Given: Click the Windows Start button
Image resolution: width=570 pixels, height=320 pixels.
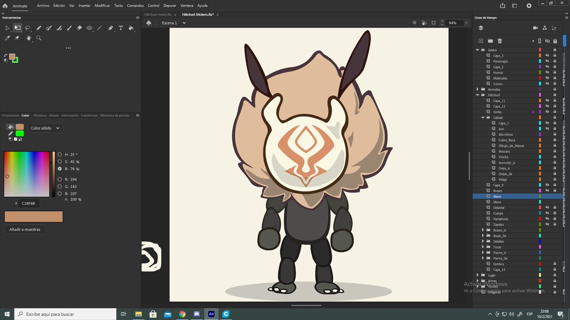Looking at the screenshot, I should point(7,314).
